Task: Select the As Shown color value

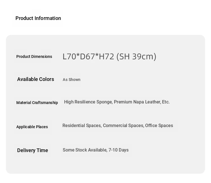Action: 71,80
